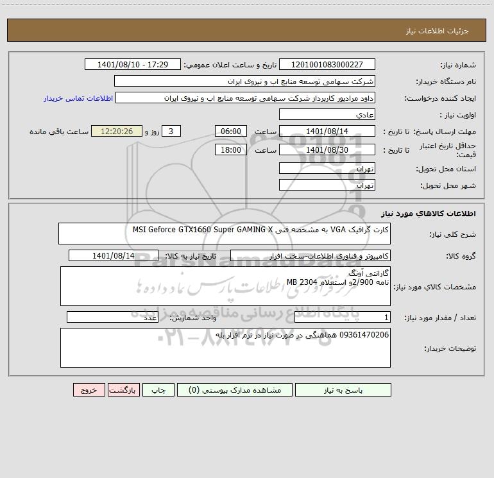Screen dimensions: 494x478
Task: Click the تعداد / مقدار مورد نیاز label
Action: pos(440,318)
